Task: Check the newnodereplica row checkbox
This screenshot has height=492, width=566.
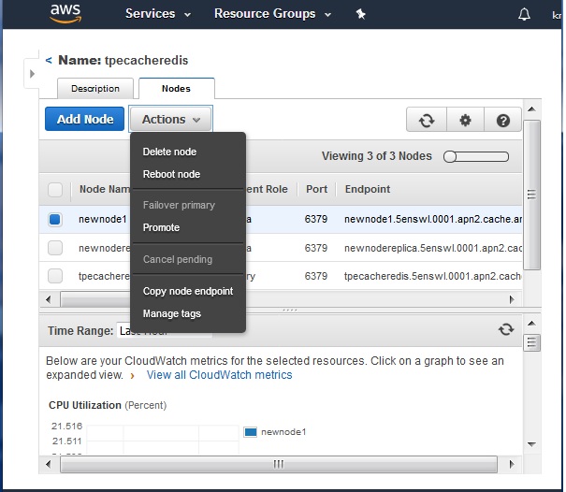Action: click(x=55, y=248)
